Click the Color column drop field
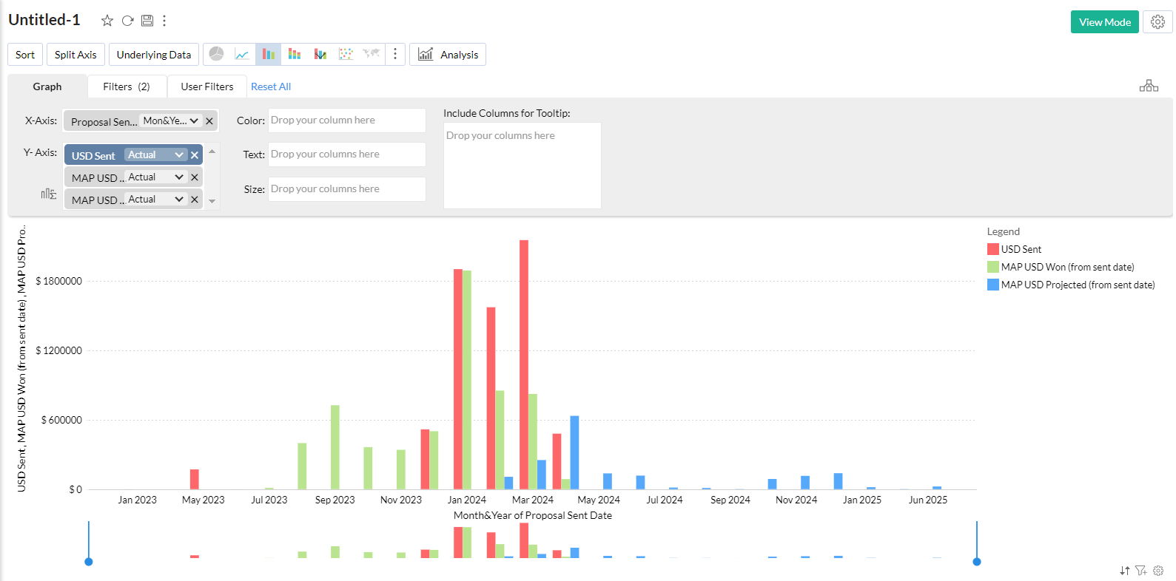 coord(347,120)
